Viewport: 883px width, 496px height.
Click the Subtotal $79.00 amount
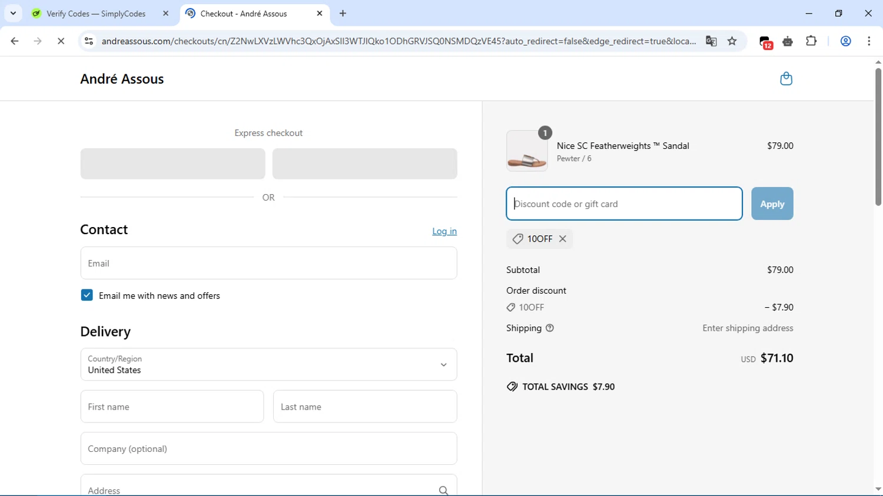click(780, 269)
